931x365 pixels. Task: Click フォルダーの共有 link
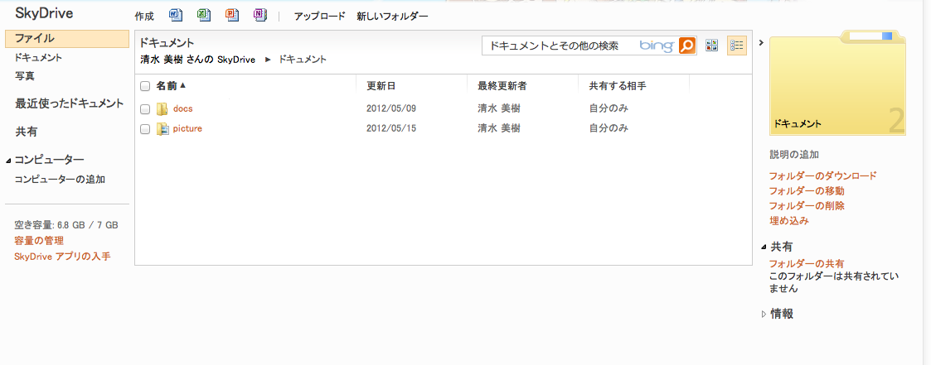[807, 264]
